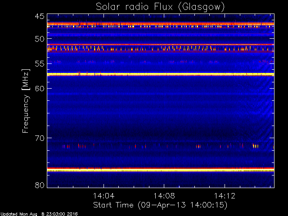The width and height of the screenshot is (288, 216).
Task: Click the 50 MHz axis tick label
Action: [40, 39]
